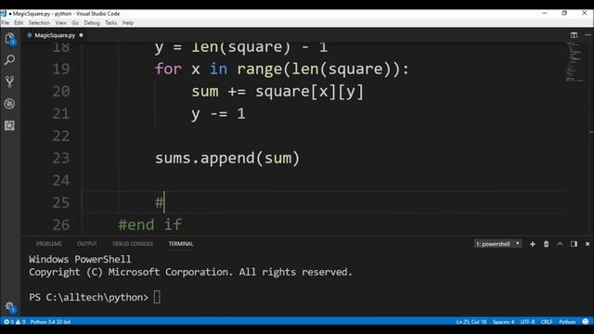The width and height of the screenshot is (594, 334).
Task: Open the Selection menu
Action: 39,22
